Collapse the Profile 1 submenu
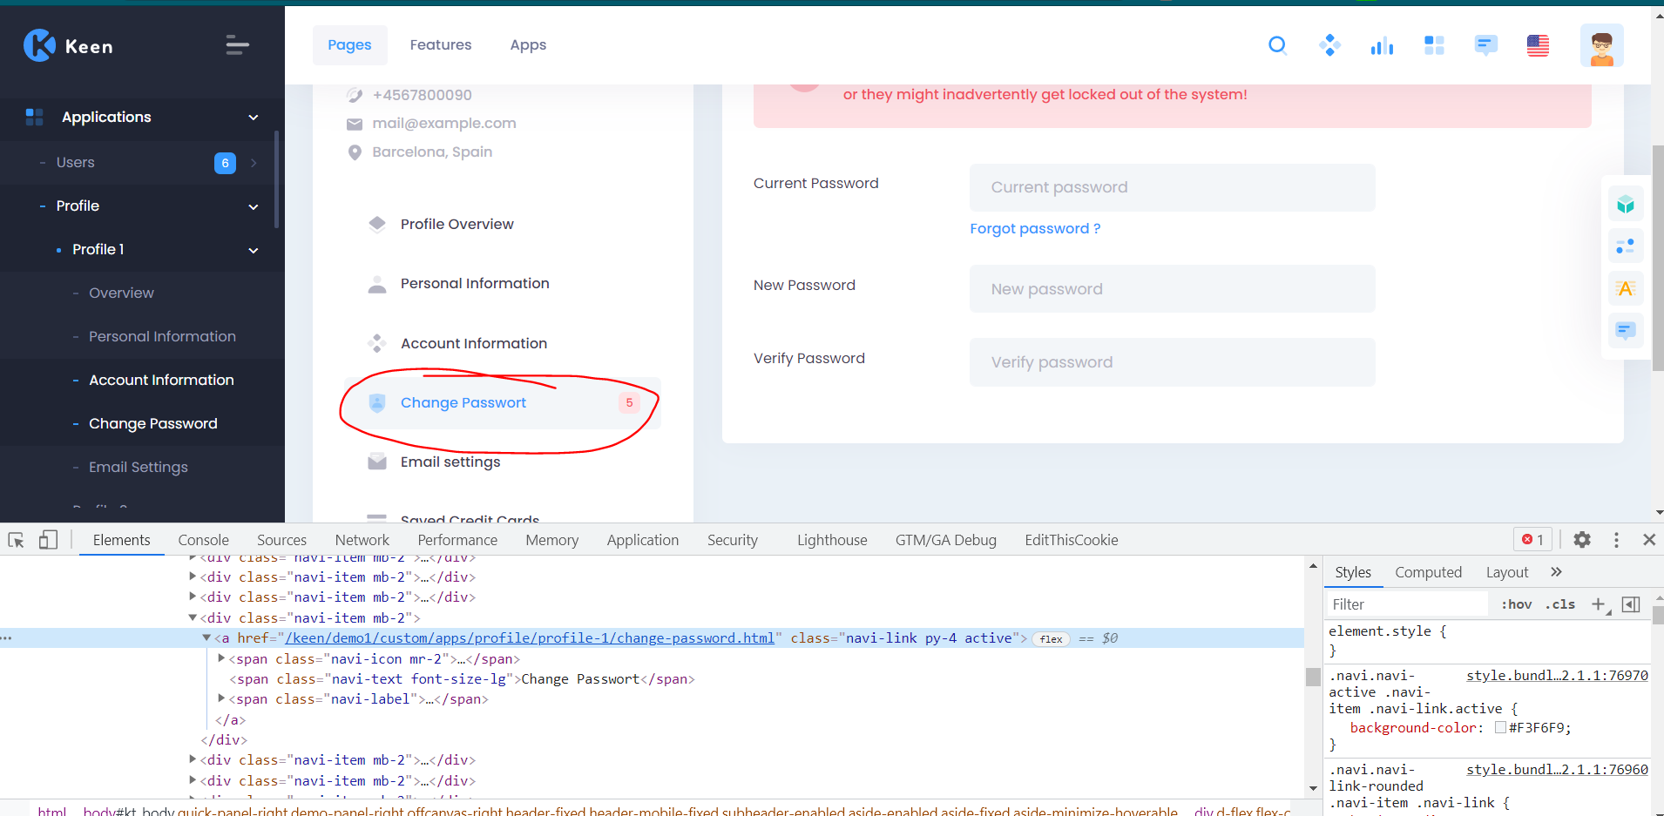Screen dimensions: 1664x816 point(252,250)
